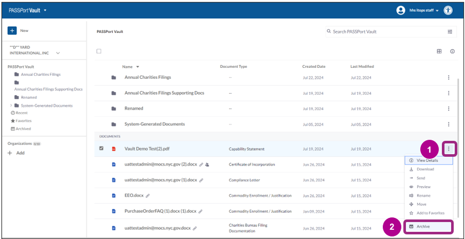Screen dimensions: 465x239
Task: Open Renamed folder in sidebar tree
Action: point(29,97)
